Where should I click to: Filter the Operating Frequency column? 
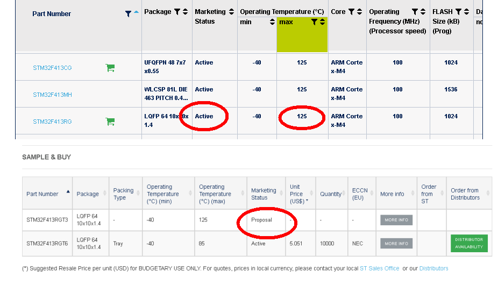point(415,11)
